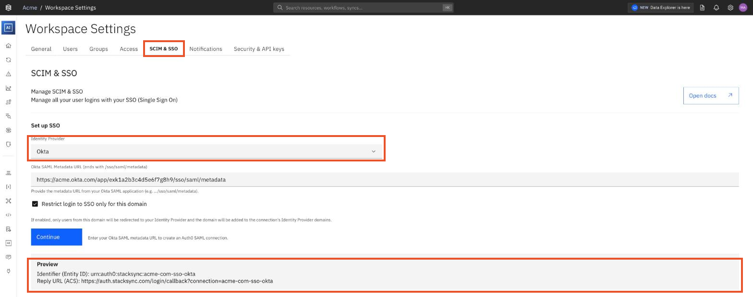Open the shield tag icon in sidebar

point(8,144)
